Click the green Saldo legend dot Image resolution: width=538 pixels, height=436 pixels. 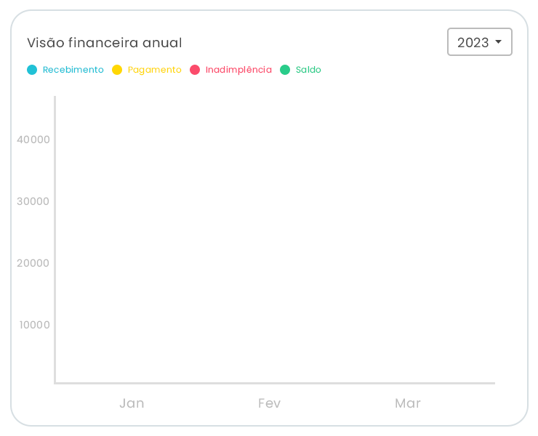coord(285,70)
